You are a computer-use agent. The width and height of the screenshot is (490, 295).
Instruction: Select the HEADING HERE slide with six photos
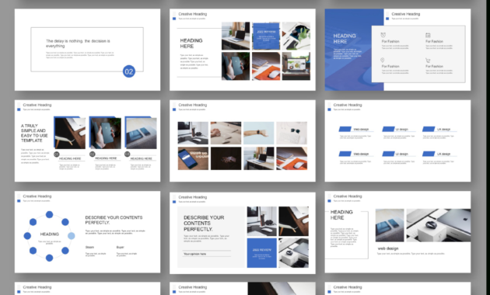click(243, 50)
